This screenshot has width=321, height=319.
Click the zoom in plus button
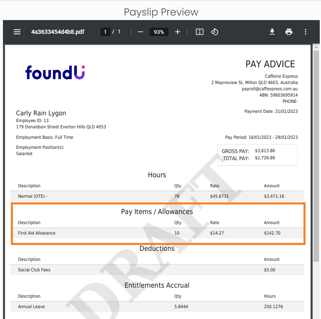click(x=178, y=32)
